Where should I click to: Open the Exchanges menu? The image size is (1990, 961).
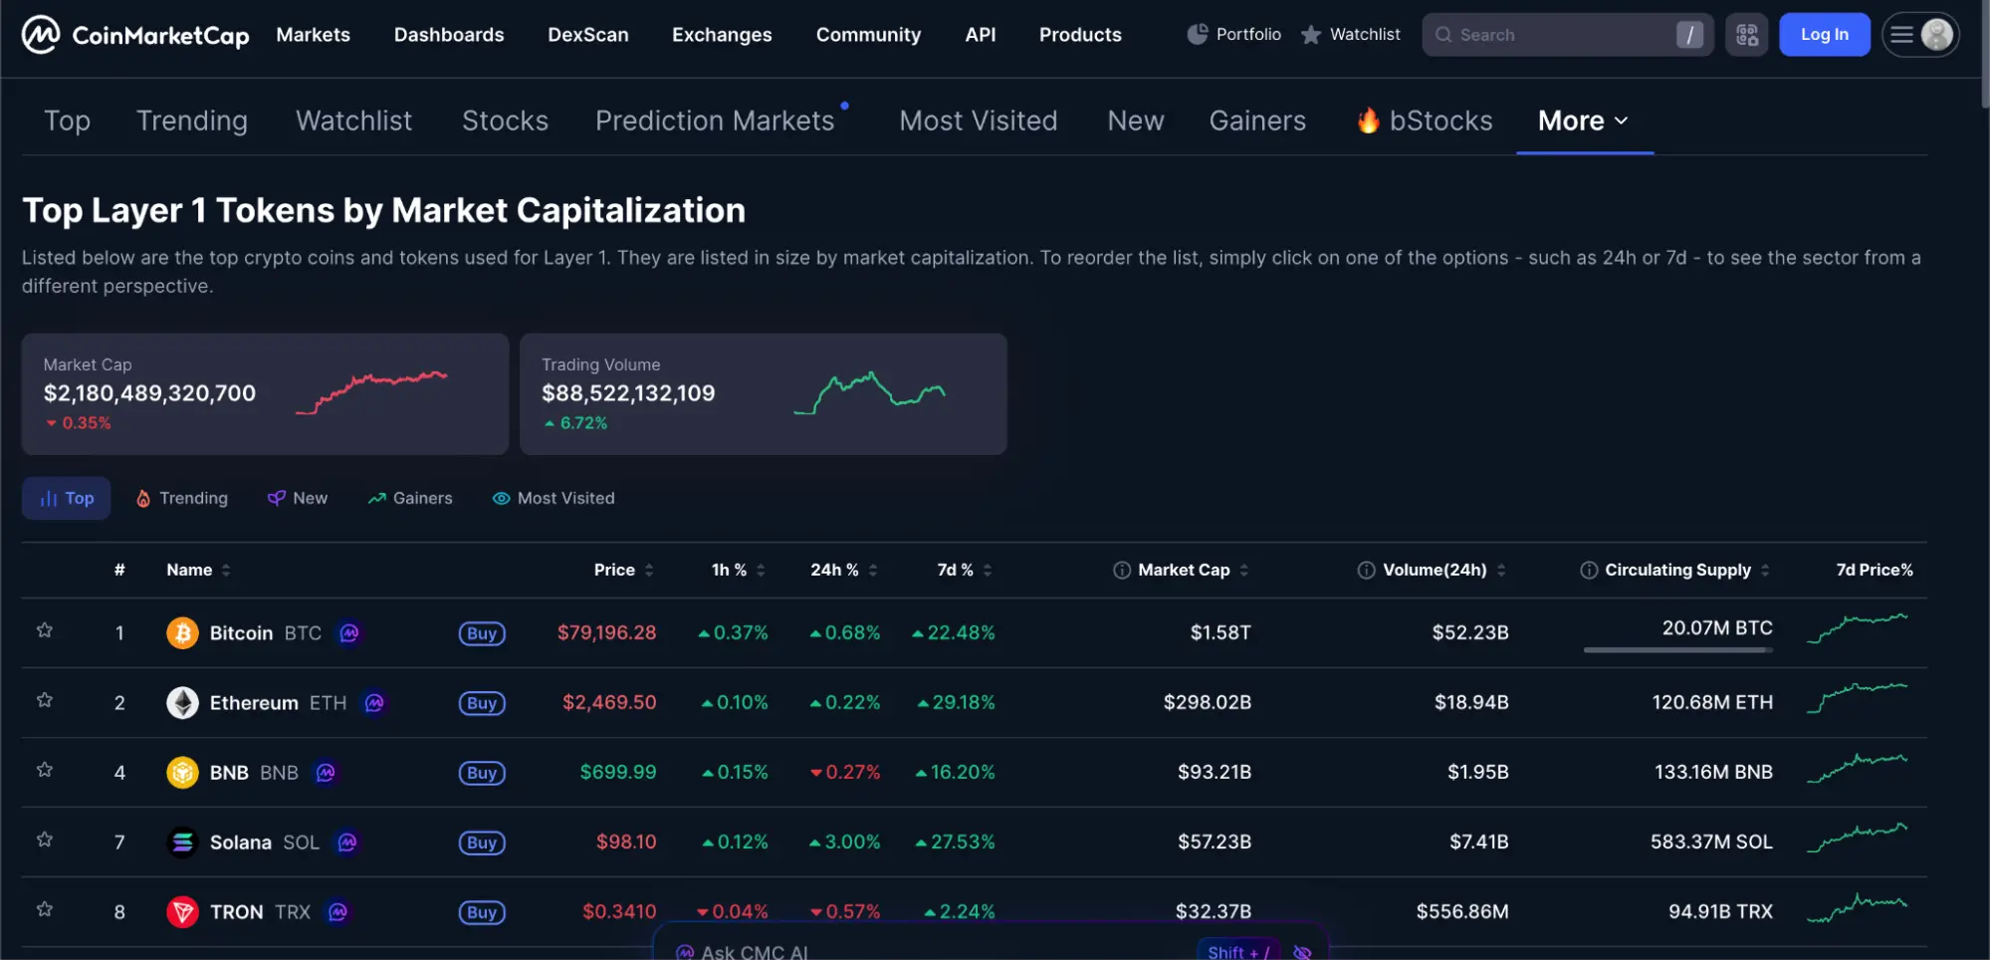722,35
